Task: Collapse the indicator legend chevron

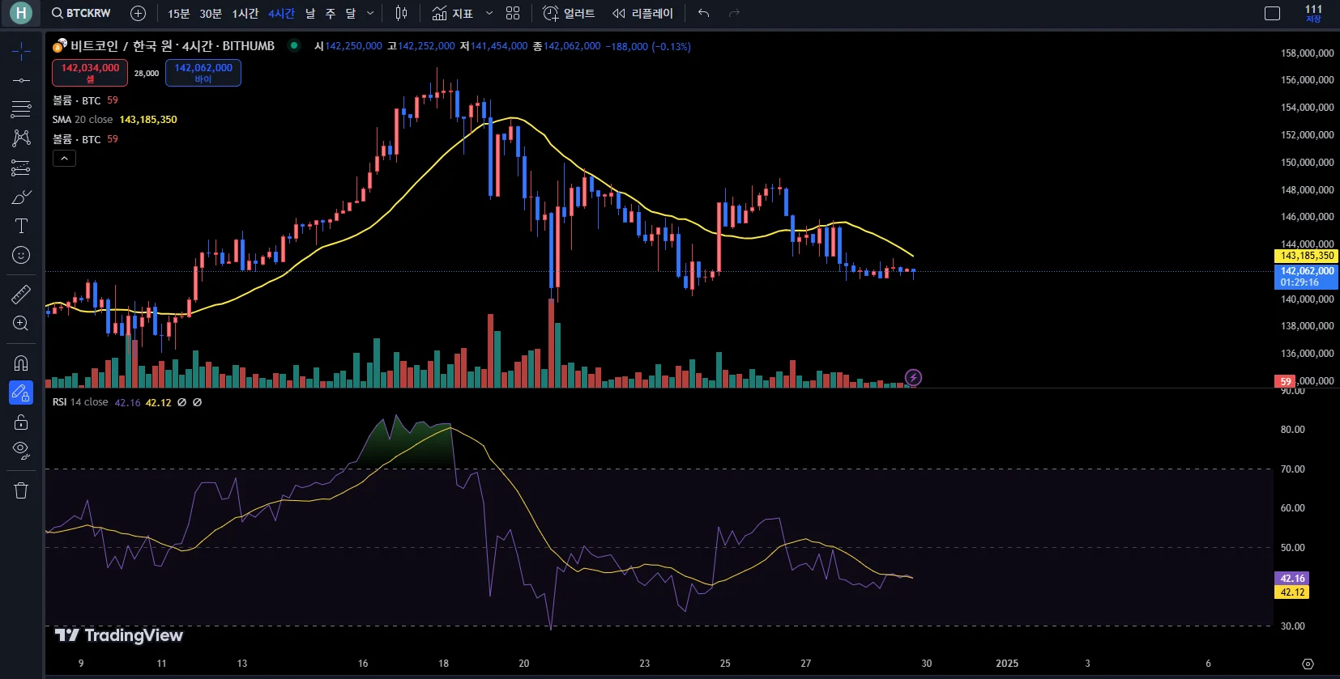Action: 64,159
